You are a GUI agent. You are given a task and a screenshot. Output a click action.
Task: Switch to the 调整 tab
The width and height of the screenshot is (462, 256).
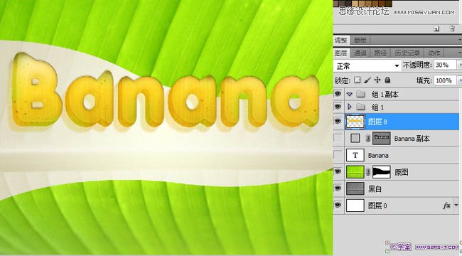(341, 40)
